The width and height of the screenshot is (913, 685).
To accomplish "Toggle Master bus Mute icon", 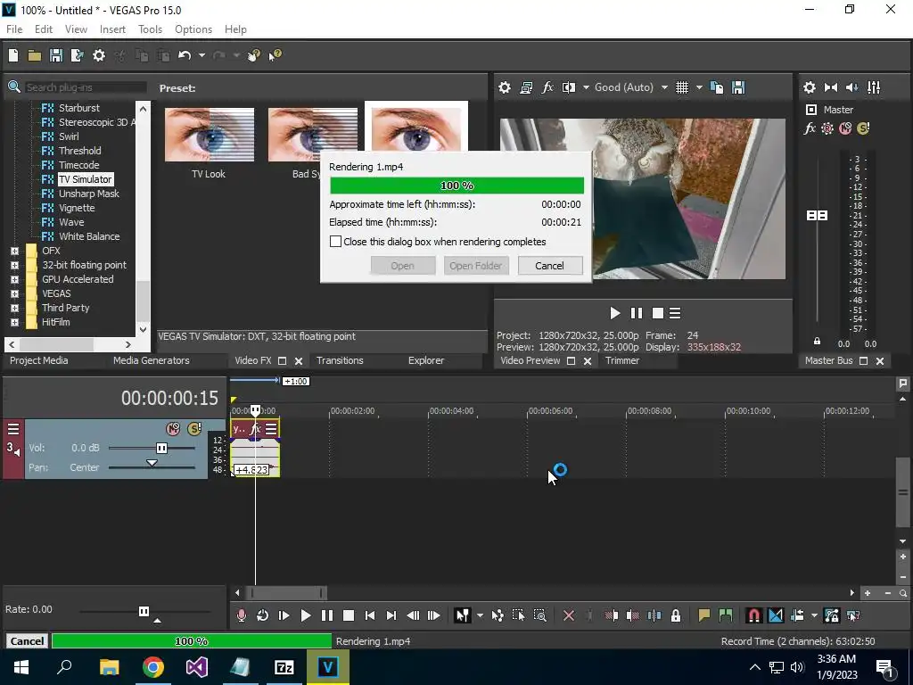I will [845, 128].
